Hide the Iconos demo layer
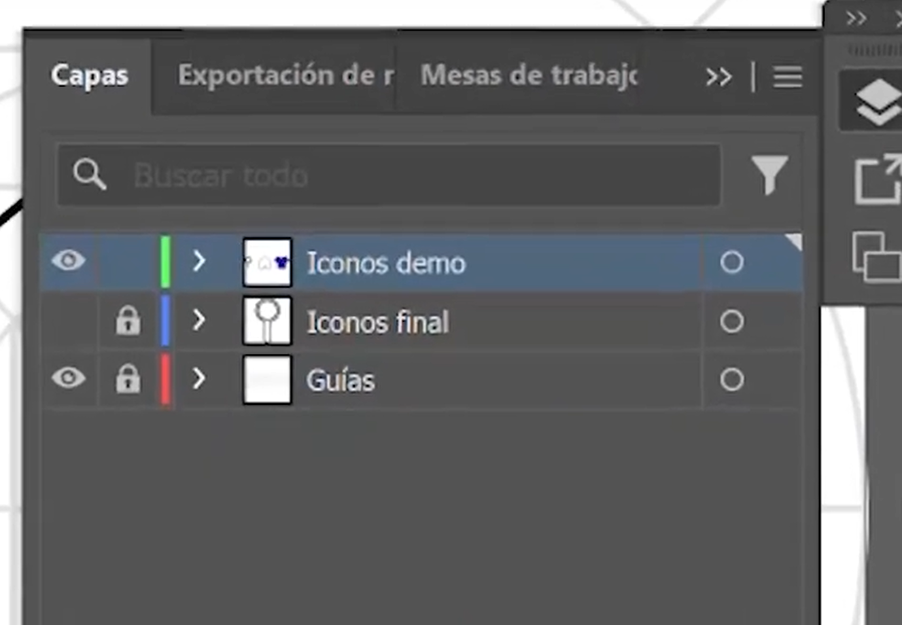Viewport: 902px width, 625px height. tap(69, 261)
